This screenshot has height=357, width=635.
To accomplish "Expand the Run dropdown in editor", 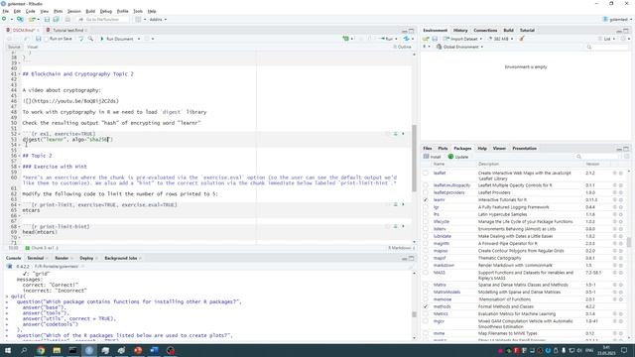I will pyautogui.click(x=396, y=39).
